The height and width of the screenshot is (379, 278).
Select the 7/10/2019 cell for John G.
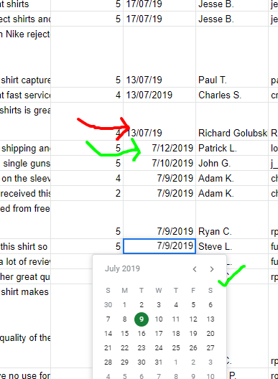tap(159, 163)
